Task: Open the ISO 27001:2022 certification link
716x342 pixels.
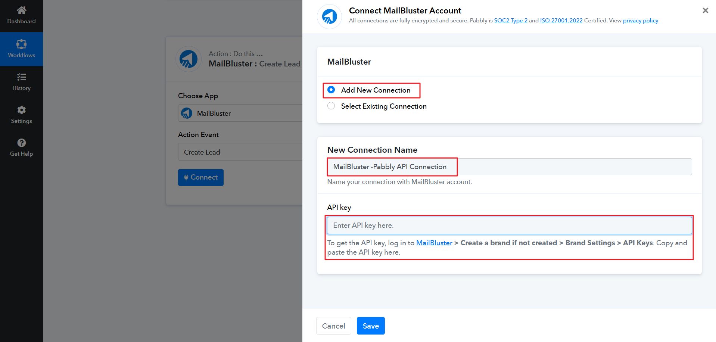Action: 561,21
